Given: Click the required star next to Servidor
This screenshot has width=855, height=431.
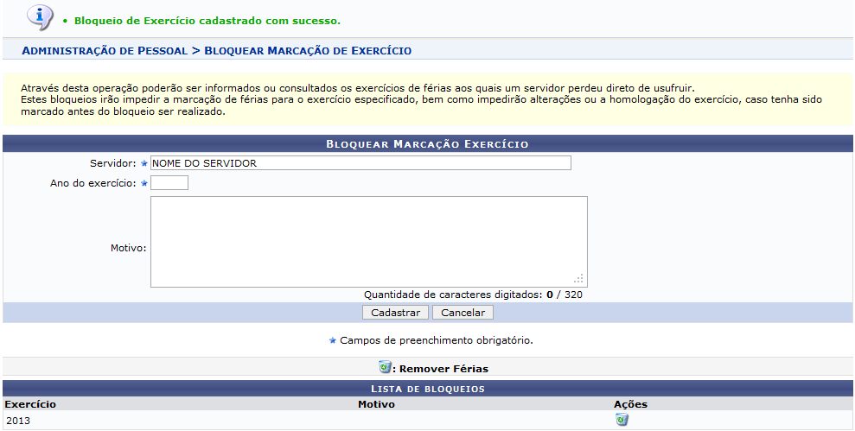Looking at the screenshot, I should (144, 163).
